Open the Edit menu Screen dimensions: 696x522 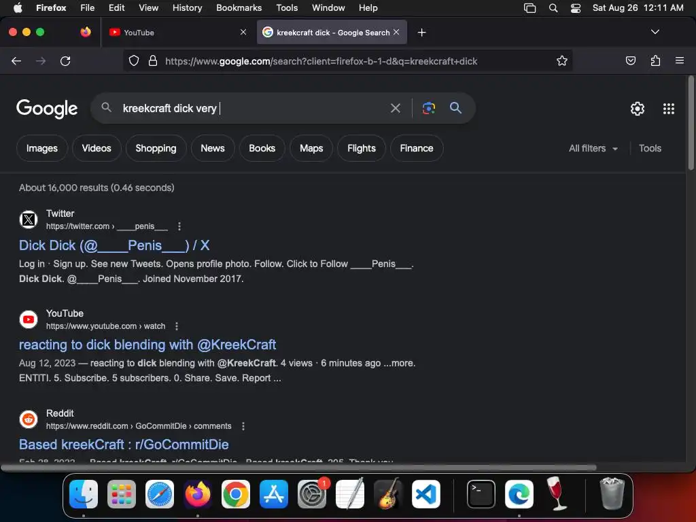click(x=117, y=8)
